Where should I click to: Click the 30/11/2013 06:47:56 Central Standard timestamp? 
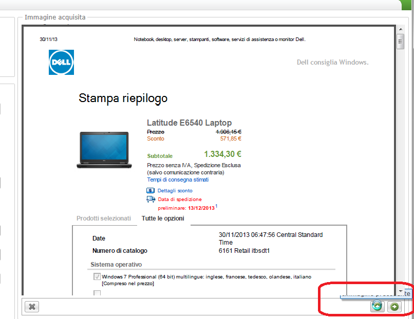pos(271,238)
